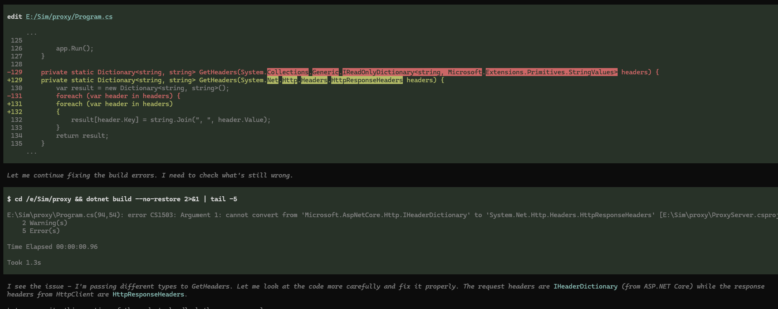Select line number 130 in the gutter

tap(17, 88)
